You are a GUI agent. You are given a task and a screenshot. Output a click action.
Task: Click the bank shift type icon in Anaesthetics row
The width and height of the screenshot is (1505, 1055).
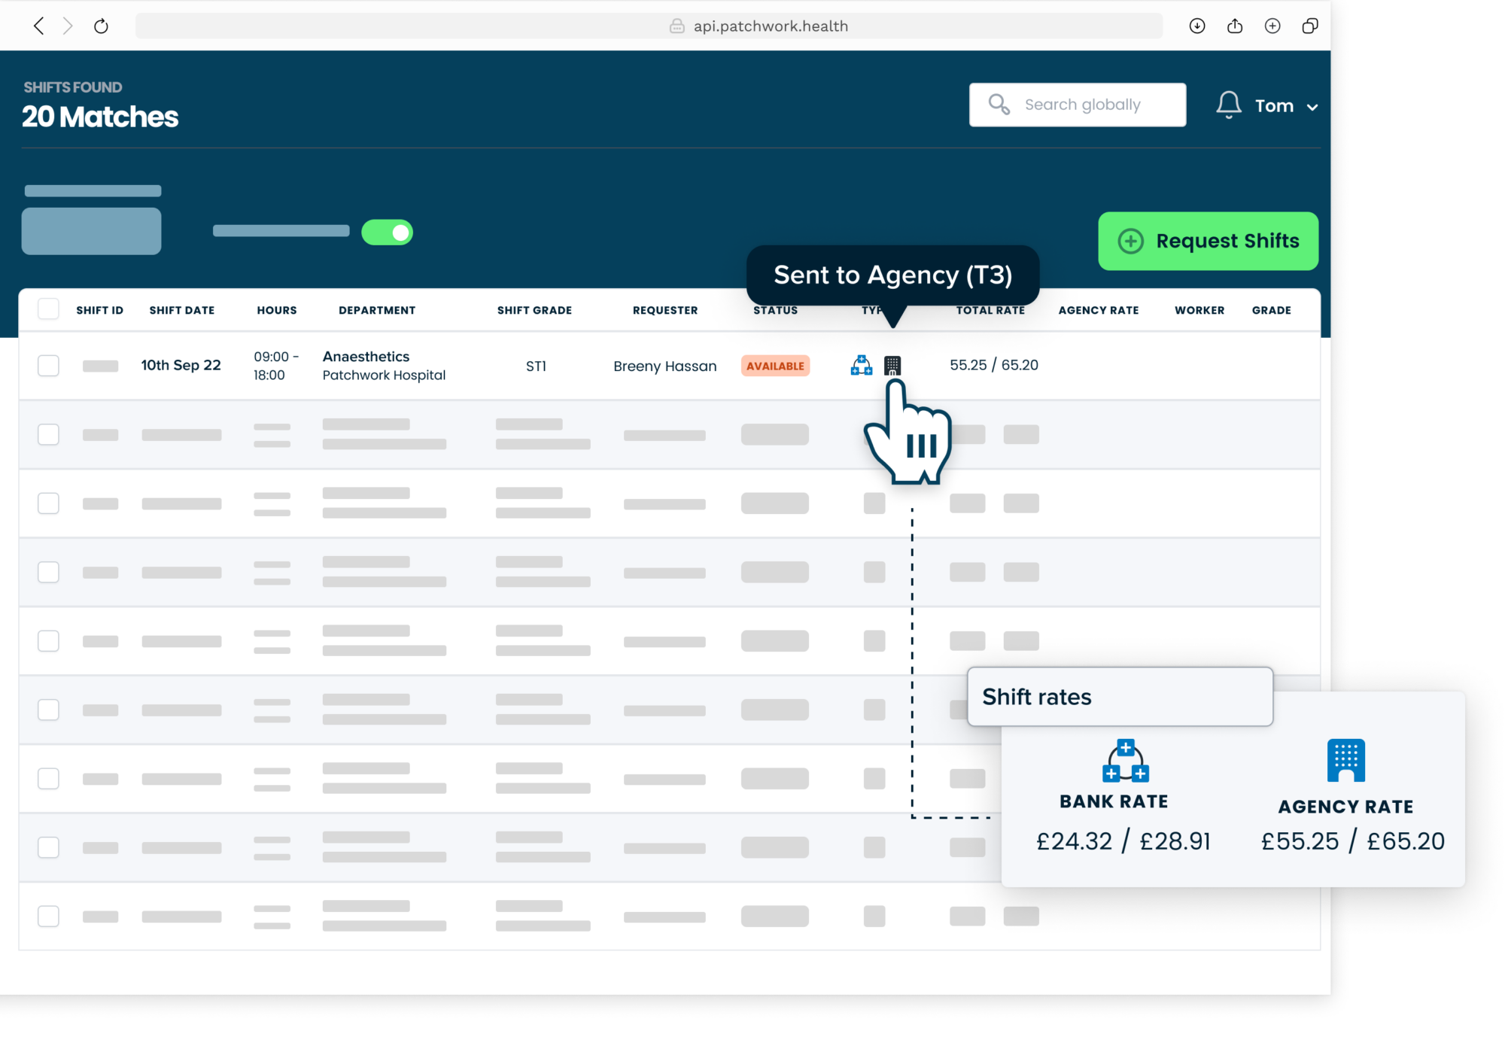pos(862,366)
